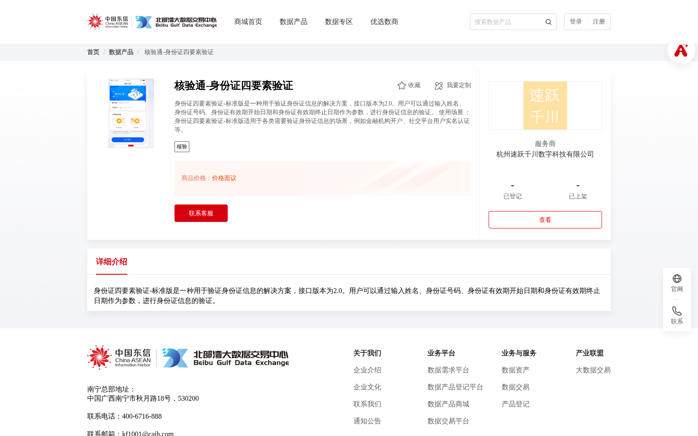Click the 关于我们 footer heading
698x436 pixels.
click(x=367, y=353)
